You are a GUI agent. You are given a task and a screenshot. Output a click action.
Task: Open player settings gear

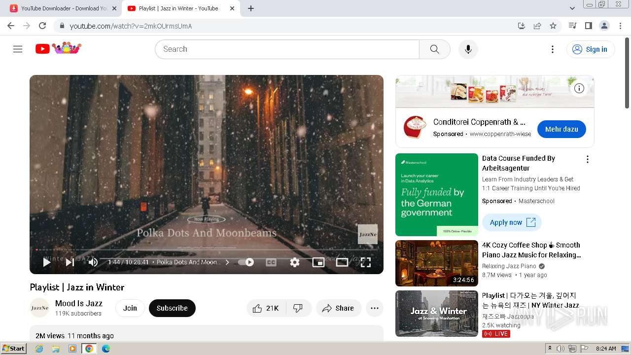click(x=295, y=262)
